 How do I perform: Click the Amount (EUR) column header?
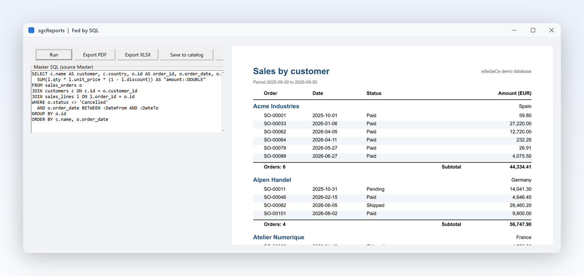pyautogui.click(x=515, y=93)
